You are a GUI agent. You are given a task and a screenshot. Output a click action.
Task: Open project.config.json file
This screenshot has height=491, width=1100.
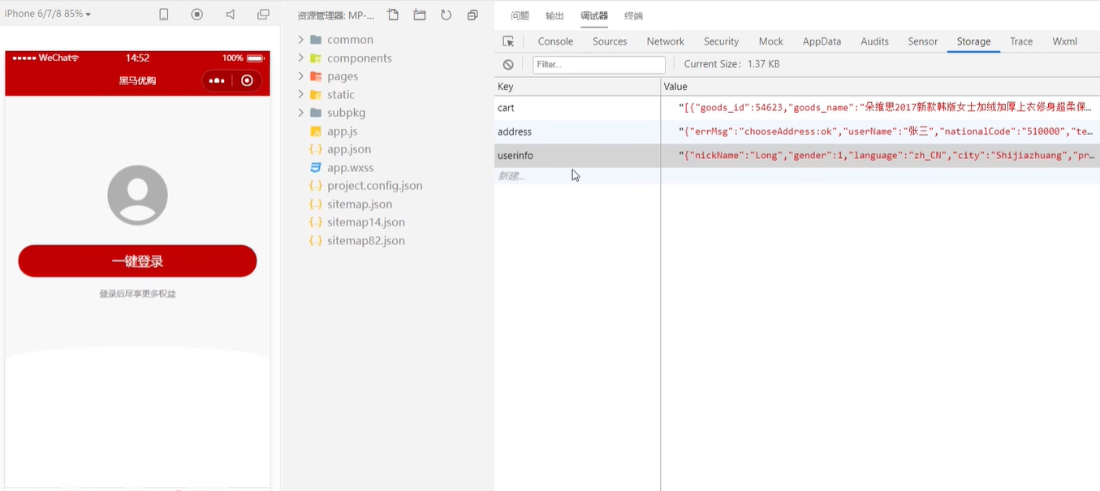point(374,185)
